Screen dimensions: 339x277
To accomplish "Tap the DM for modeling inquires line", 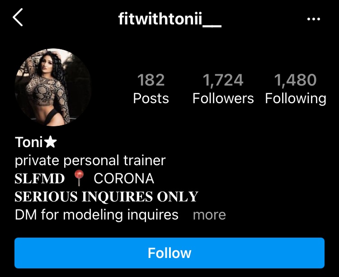I will 97,215.
